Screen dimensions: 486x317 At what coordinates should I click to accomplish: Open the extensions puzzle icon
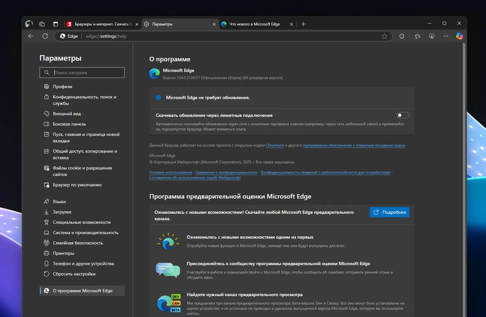[402, 36]
